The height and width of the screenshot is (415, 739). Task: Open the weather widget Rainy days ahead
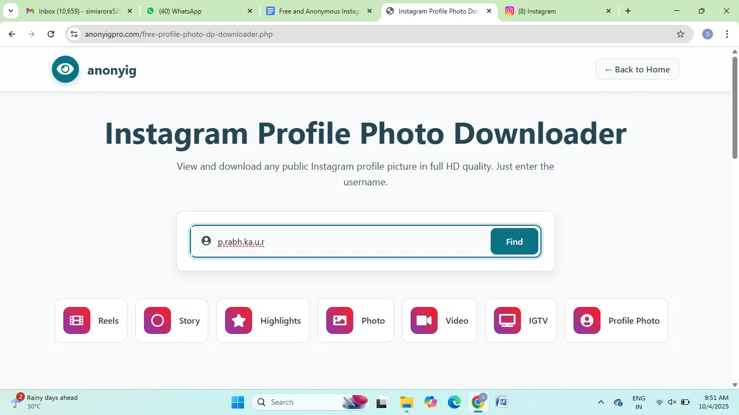pyautogui.click(x=46, y=402)
